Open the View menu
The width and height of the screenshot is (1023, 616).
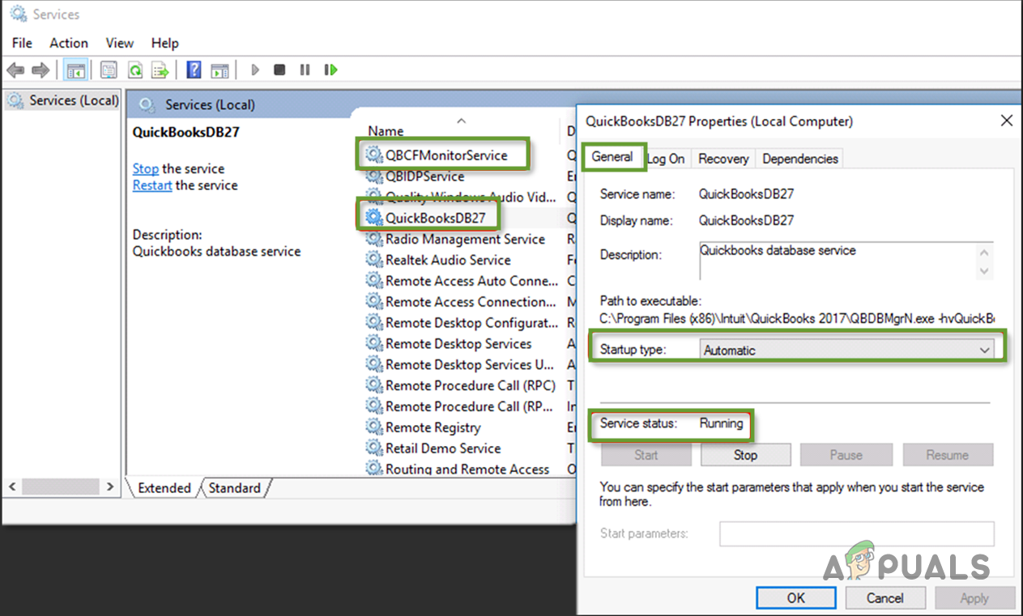[120, 43]
